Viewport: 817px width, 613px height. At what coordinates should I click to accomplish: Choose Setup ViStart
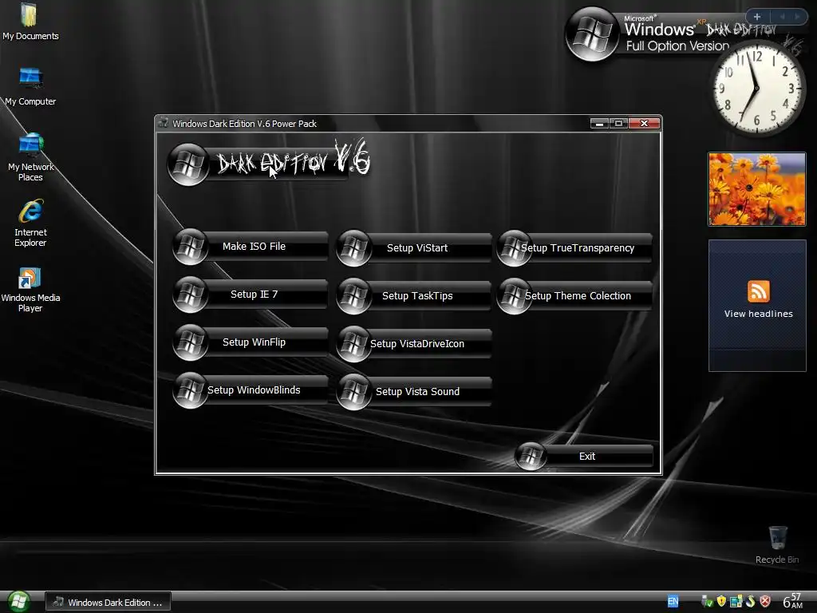(x=414, y=248)
